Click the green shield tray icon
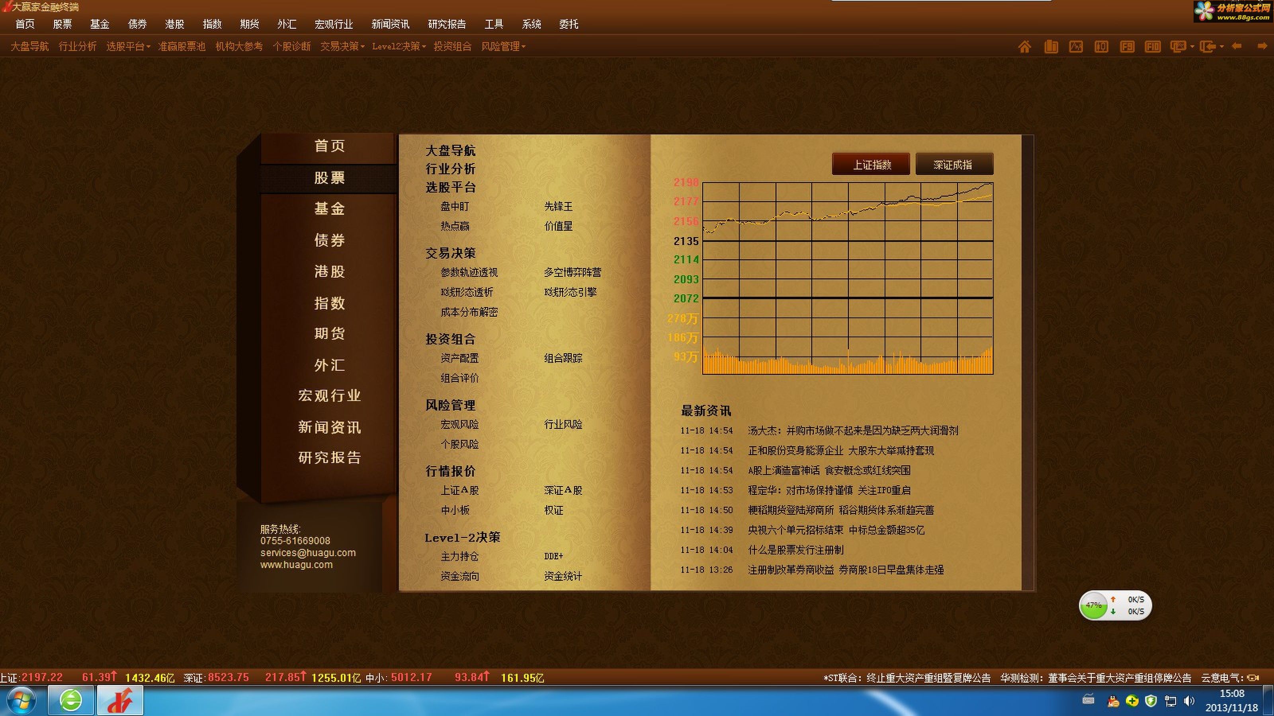The height and width of the screenshot is (716, 1274). [1151, 700]
